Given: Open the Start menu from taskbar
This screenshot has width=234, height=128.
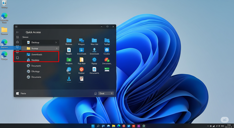Looking at the screenshot, I should (x=93, y=126).
